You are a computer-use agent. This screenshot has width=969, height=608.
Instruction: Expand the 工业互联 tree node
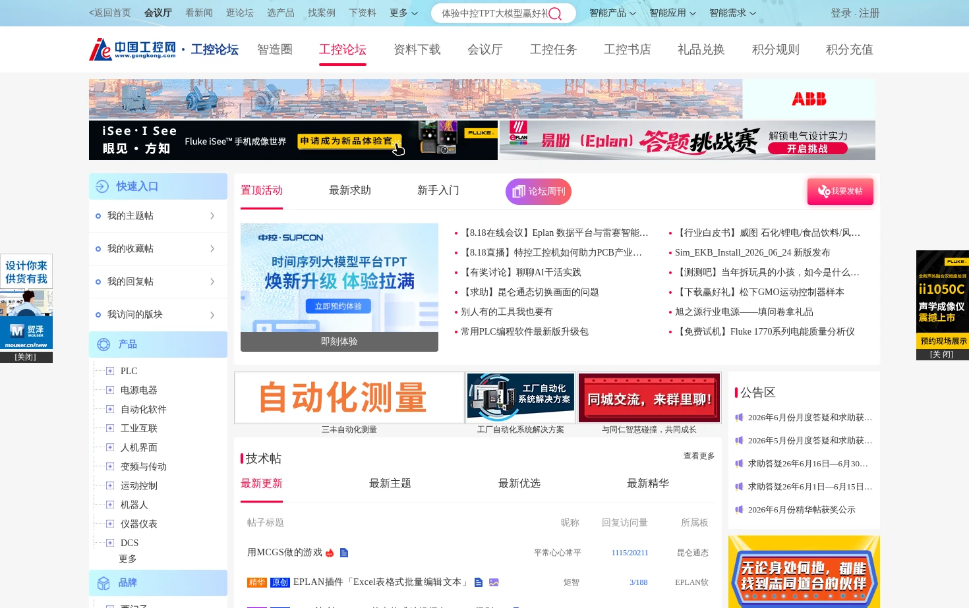click(x=110, y=428)
